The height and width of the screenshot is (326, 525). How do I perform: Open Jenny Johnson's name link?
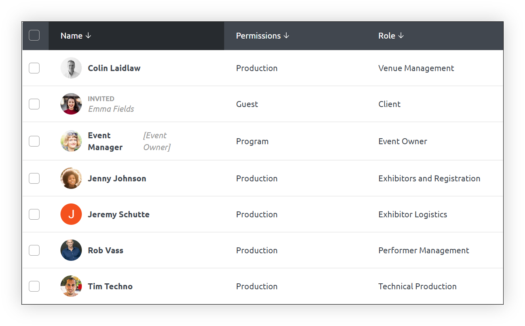(117, 178)
